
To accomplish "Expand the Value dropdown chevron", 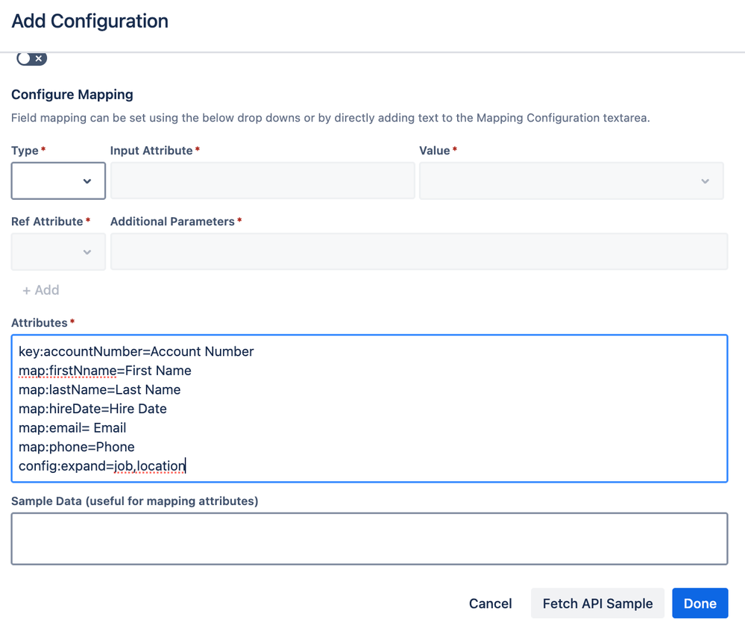I will pyautogui.click(x=705, y=181).
